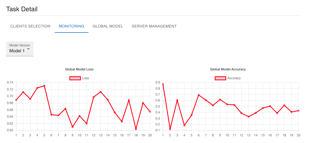The width and height of the screenshot is (310, 143).
Task: Click the Accuracy data point at round 13
Action: [x=249, y=117]
